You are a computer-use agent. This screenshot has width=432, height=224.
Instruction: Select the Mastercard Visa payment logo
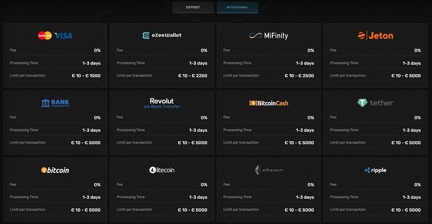tap(55, 35)
